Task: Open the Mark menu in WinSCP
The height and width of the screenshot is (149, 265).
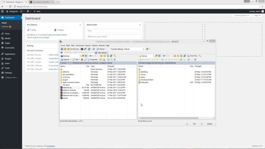Action: [68, 46]
